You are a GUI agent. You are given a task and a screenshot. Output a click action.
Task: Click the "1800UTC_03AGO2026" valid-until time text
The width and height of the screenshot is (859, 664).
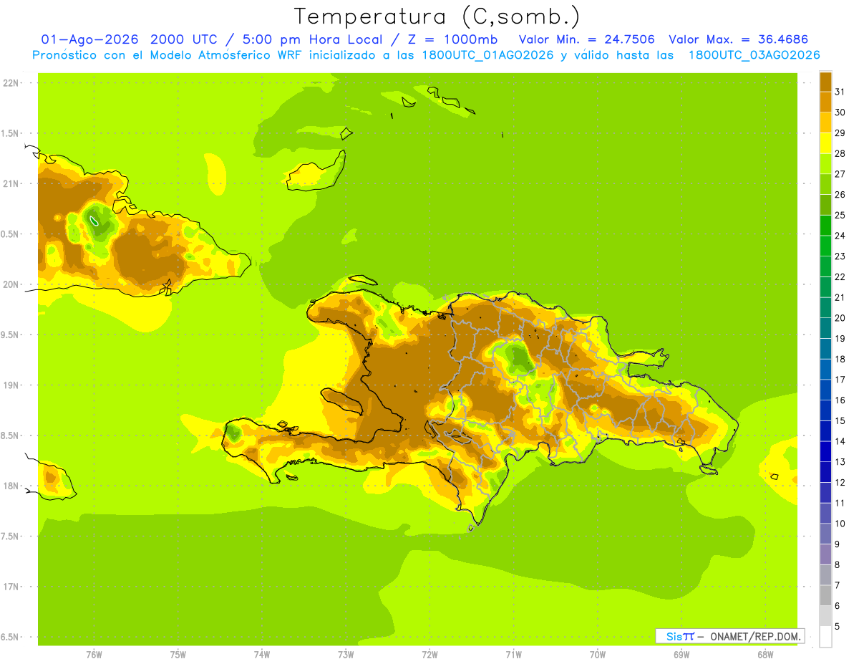pyautogui.click(x=754, y=55)
